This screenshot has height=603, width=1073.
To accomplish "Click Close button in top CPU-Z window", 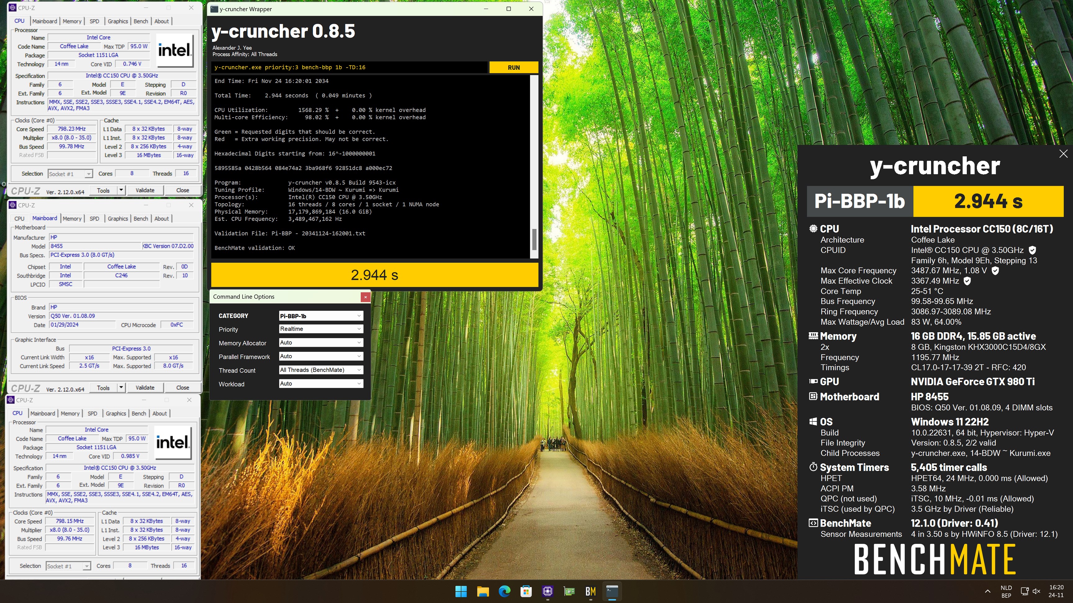I will 183,190.
